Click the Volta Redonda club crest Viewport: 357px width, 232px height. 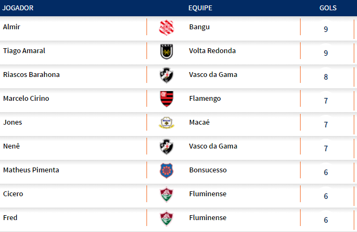pyautogui.click(x=166, y=51)
